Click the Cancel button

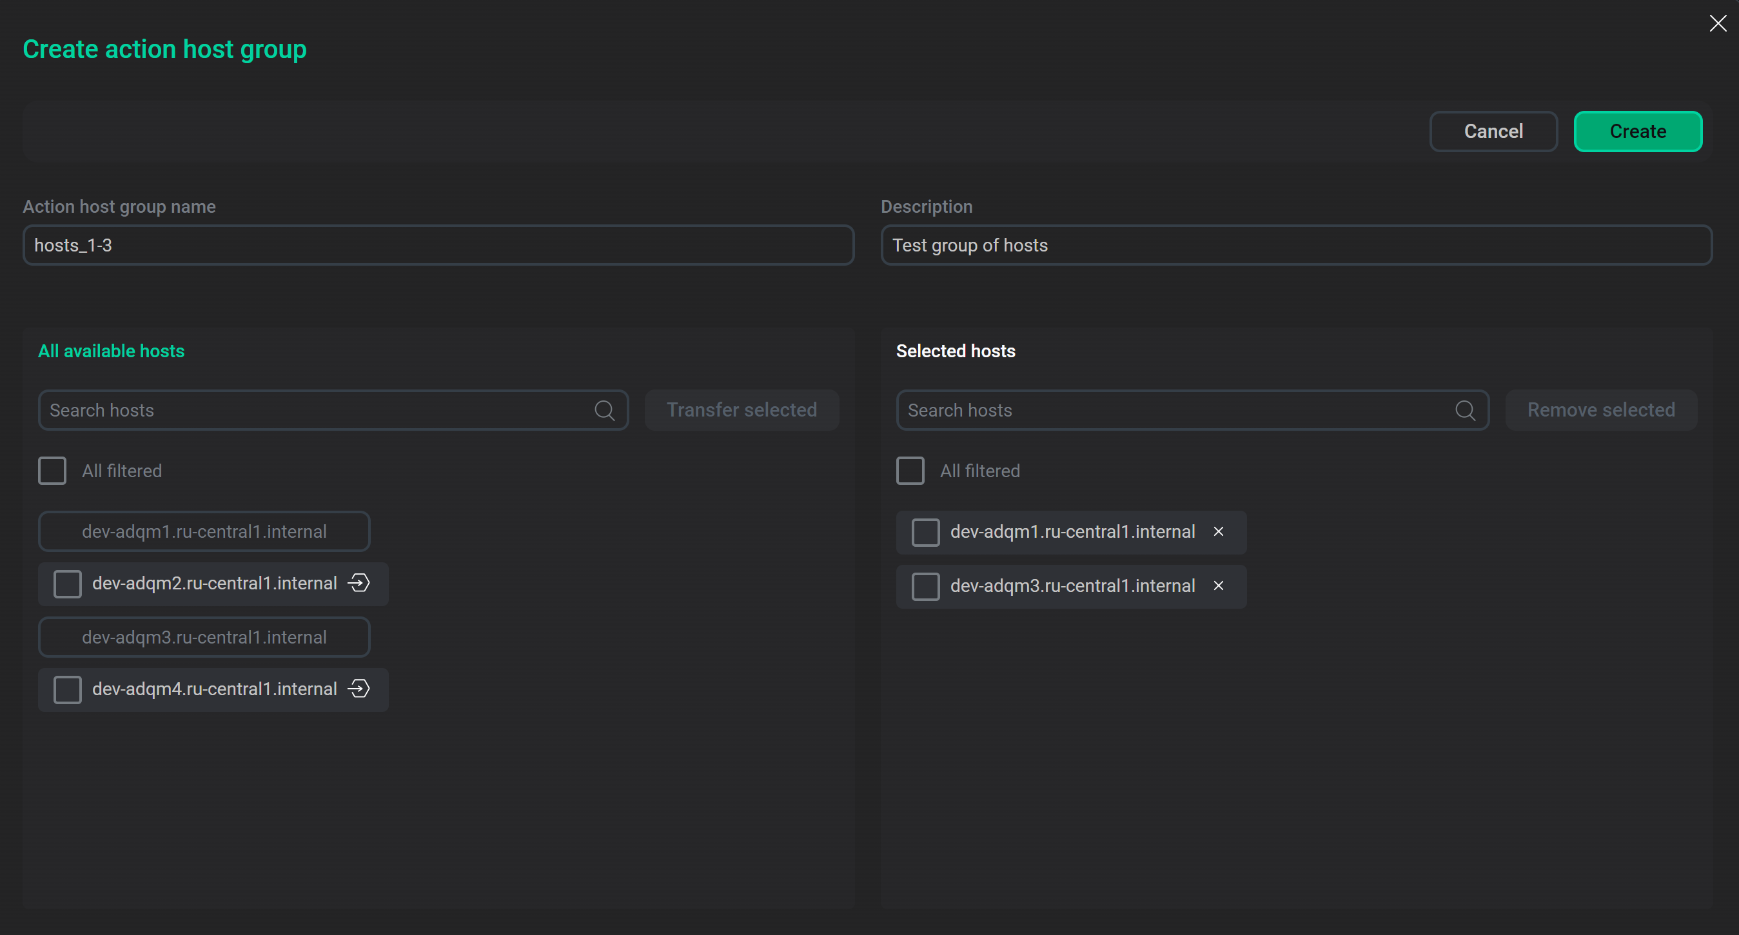1493,131
